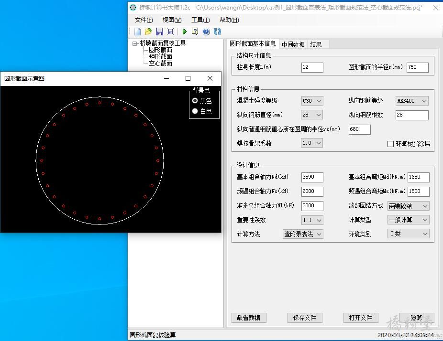443x341 pixels.
Task: Click the 材料信息 group label
Action: click(248, 89)
